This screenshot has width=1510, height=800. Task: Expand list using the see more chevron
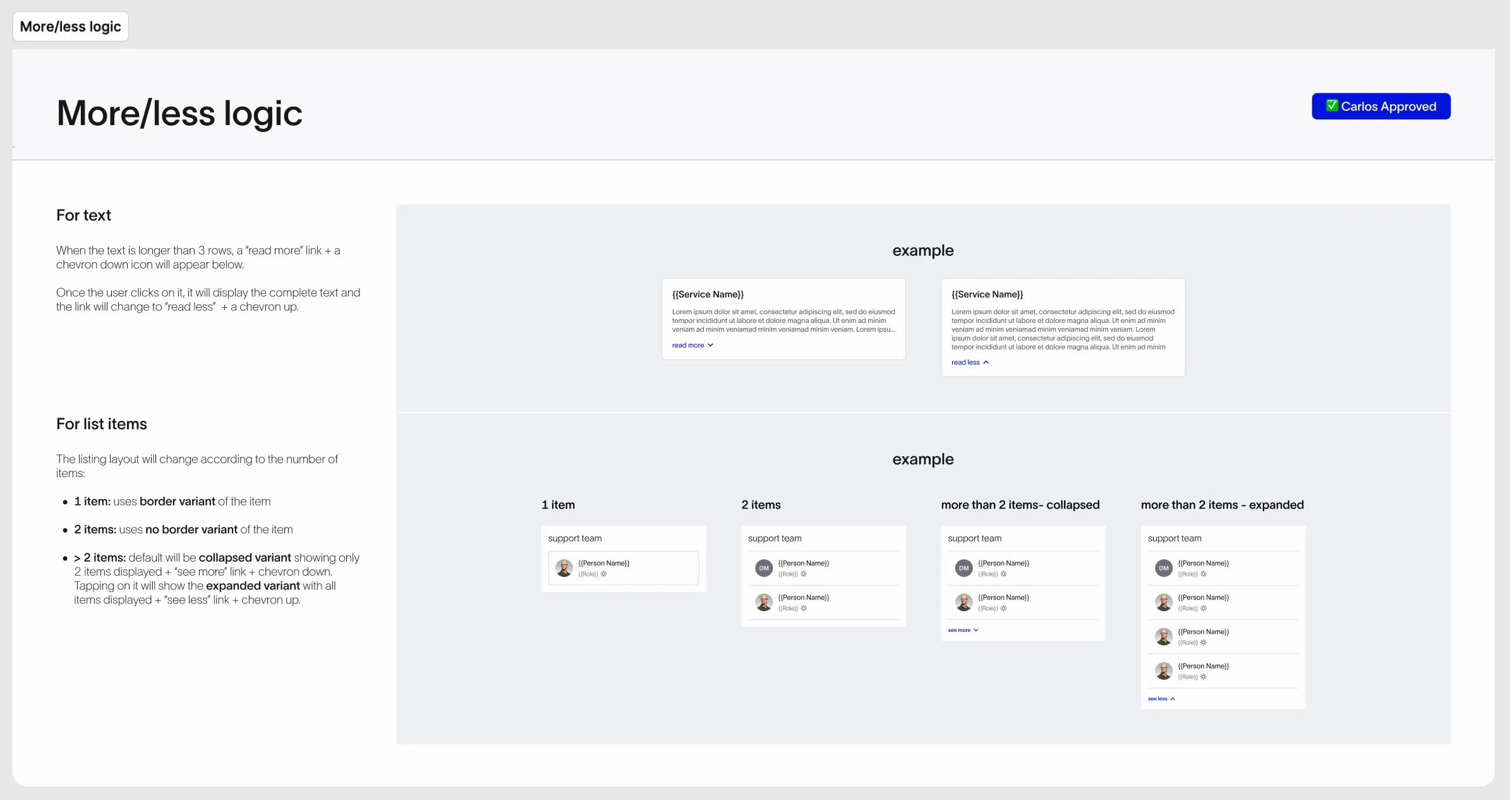(x=975, y=630)
